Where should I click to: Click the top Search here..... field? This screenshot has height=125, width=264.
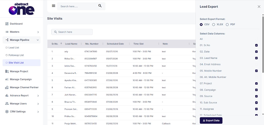click(x=81, y=6)
